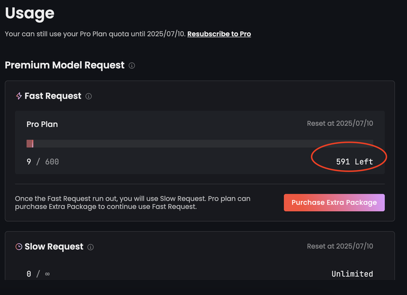The image size is (407, 295).
Task: Click the Resubscribe to Pro link
Action: (219, 34)
